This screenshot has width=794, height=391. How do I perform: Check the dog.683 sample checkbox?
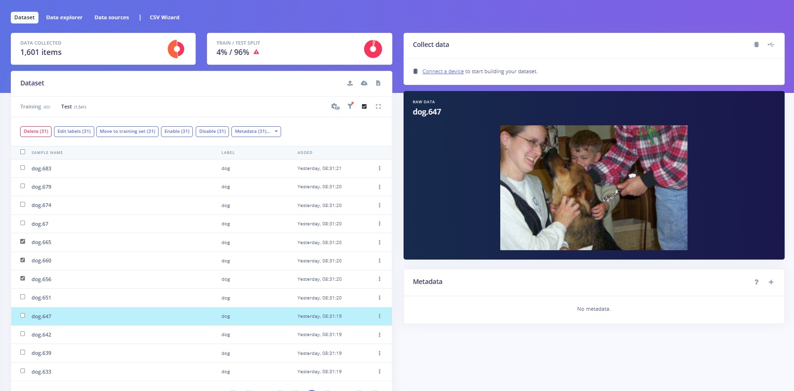(23, 168)
